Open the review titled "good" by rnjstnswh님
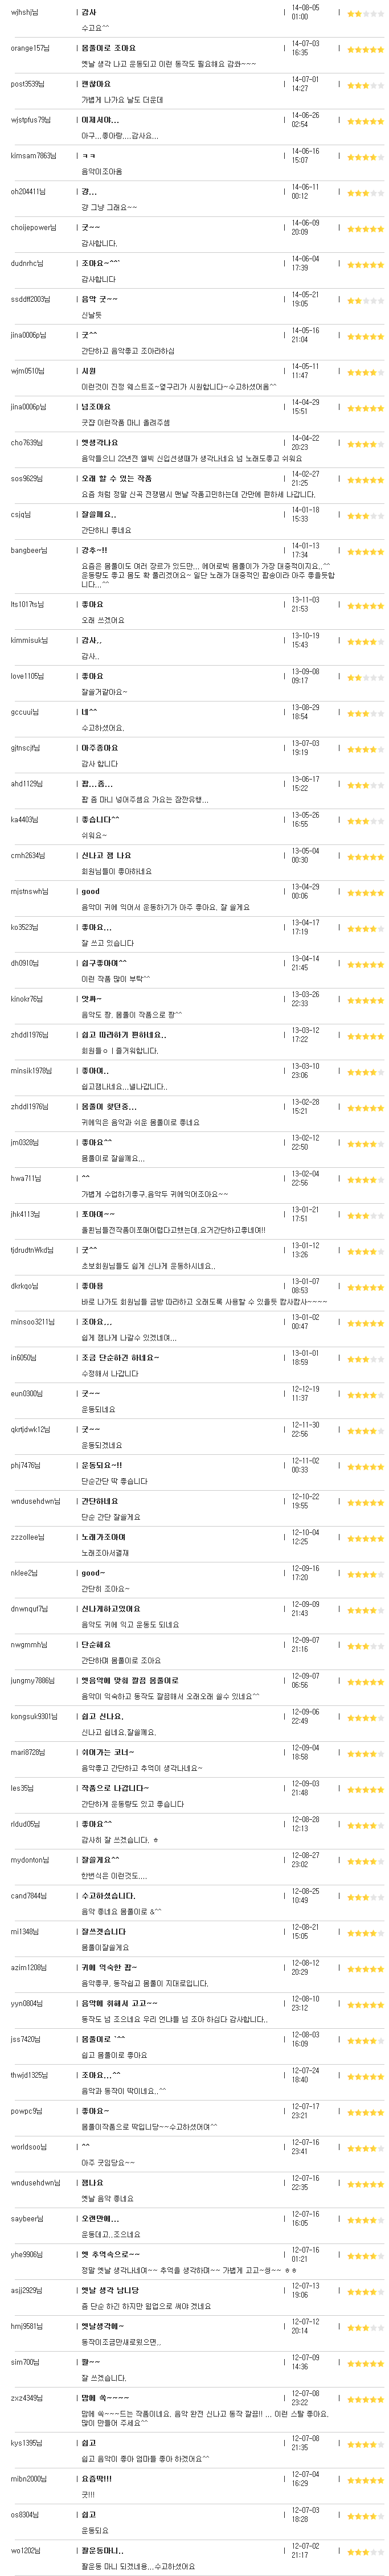Viewport: 389px width, 2576px height. coord(90,891)
